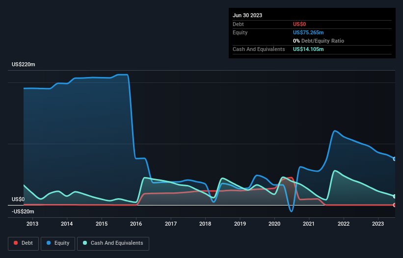Click the US$14.105m cash value
This screenshot has height=258, width=403.
coord(308,49)
